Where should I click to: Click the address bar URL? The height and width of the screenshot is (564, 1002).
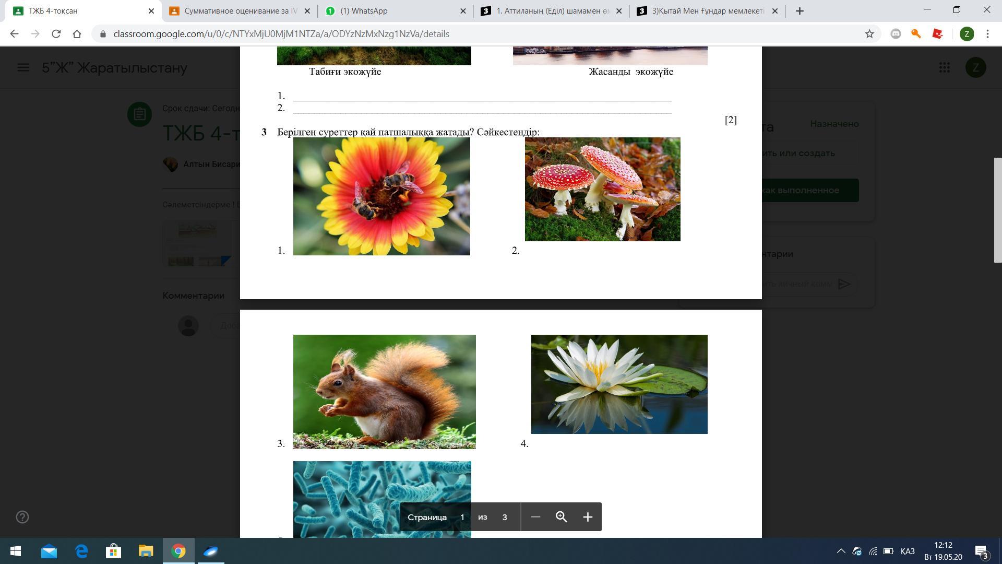click(x=281, y=34)
